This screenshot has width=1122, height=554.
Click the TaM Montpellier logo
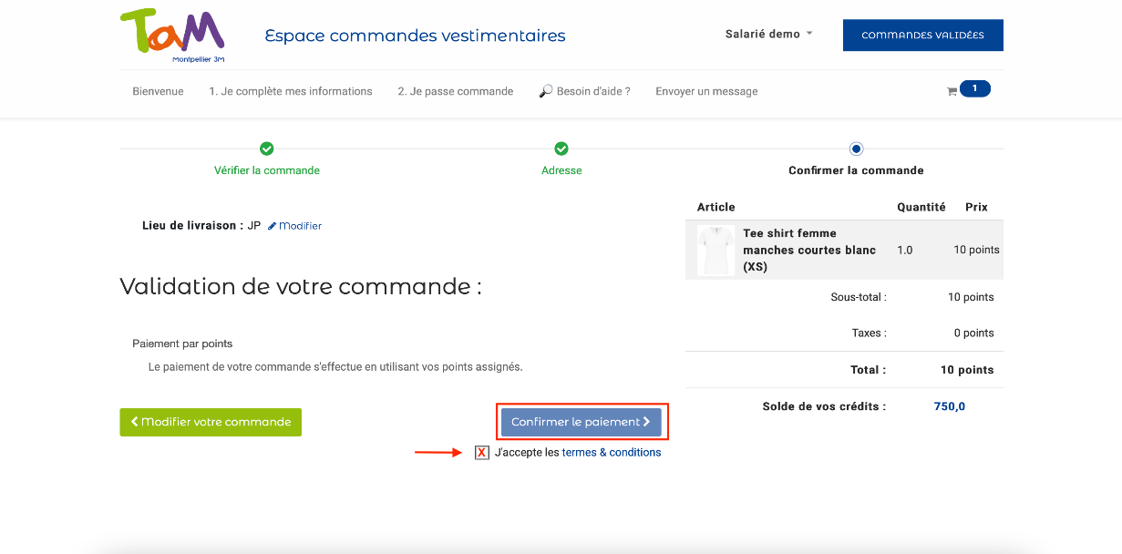click(x=172, y=36)
